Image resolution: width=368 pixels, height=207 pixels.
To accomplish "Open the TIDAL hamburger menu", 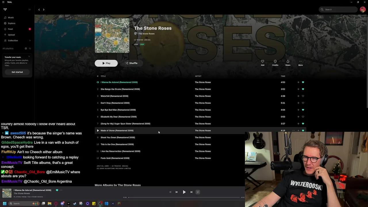I will point(3,2).
